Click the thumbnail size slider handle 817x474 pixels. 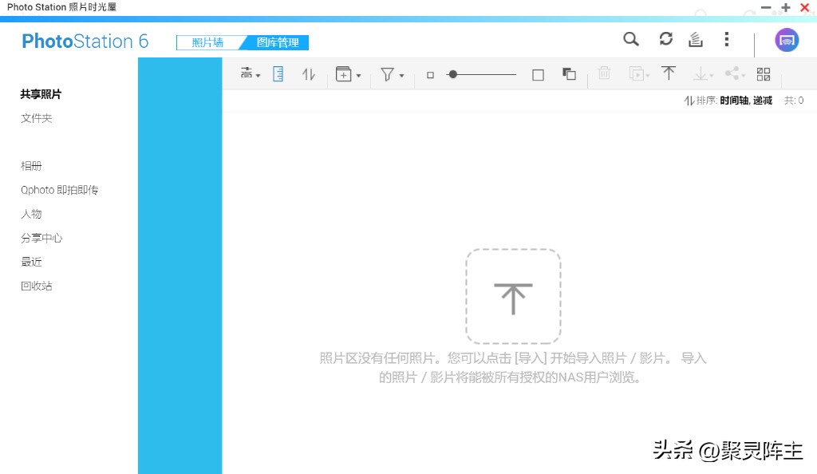click(452, 74)
